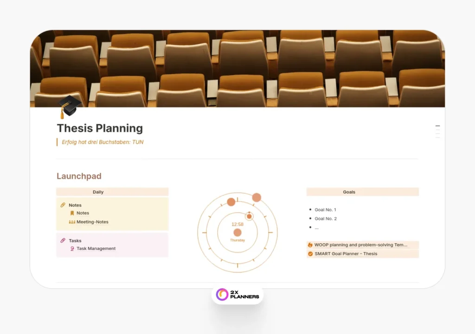Click the 2X Planners logo badge

tap(237, 294)
